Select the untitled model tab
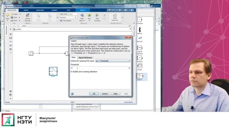Viewport: 229px width, 128px height. (24, 26)
